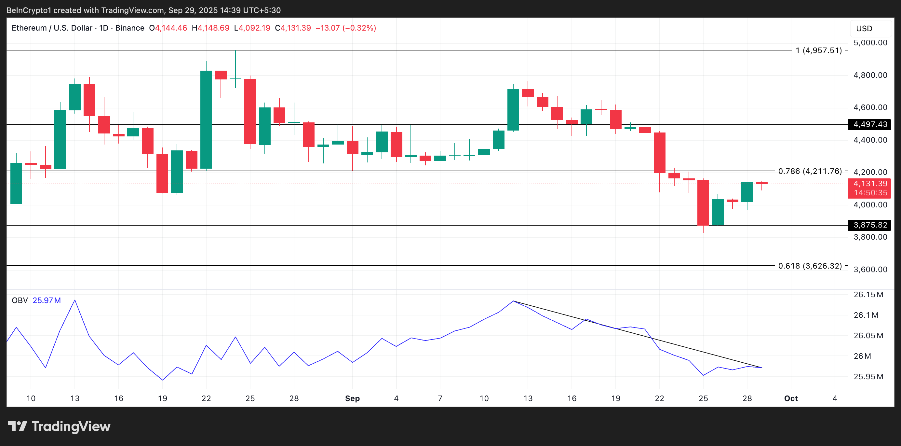Select the OBV indicator label
Viewport: 901px width, 446px height.
coord(20,300)
